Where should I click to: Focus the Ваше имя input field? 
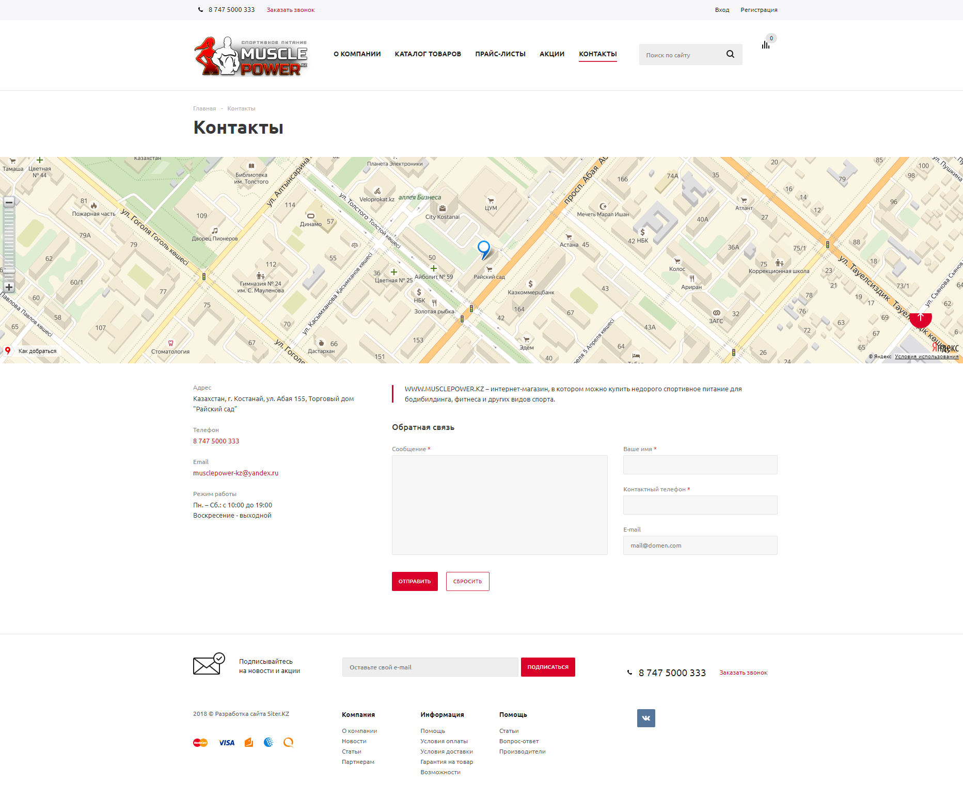pos(700,465)
